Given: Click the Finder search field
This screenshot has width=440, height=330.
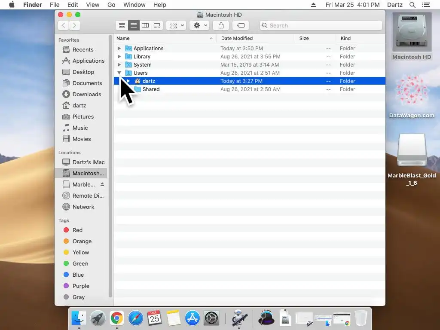Looking at the screenshot, I should [321, 25].
